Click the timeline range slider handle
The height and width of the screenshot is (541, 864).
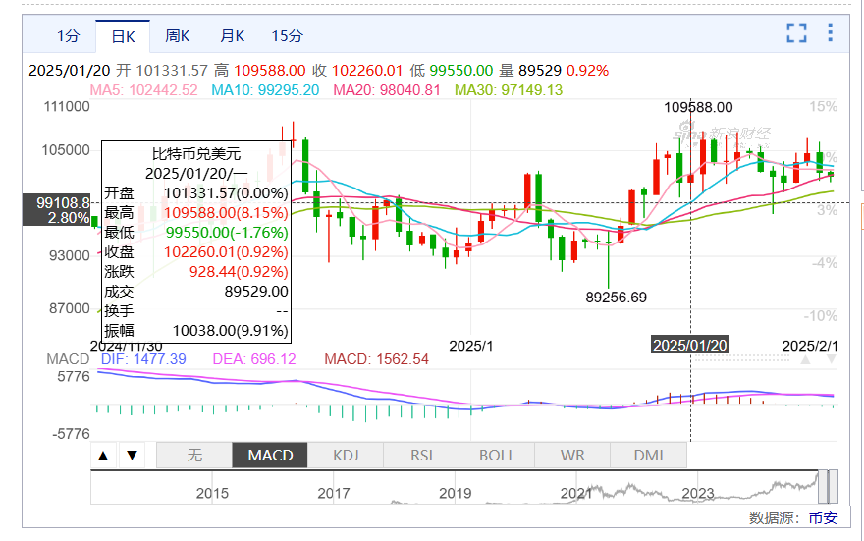pos(829,487)
